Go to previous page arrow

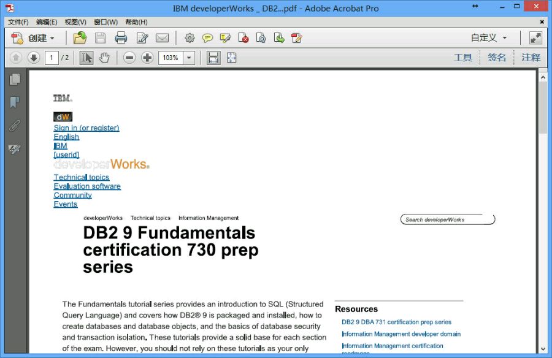click(16, 58)
